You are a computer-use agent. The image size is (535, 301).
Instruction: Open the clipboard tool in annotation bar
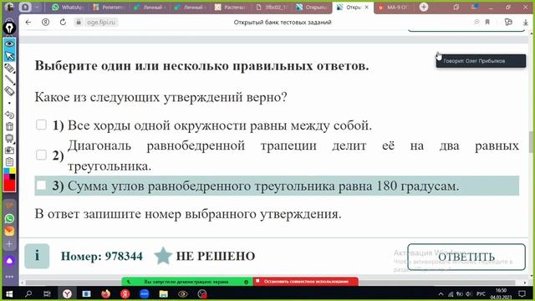9,161
